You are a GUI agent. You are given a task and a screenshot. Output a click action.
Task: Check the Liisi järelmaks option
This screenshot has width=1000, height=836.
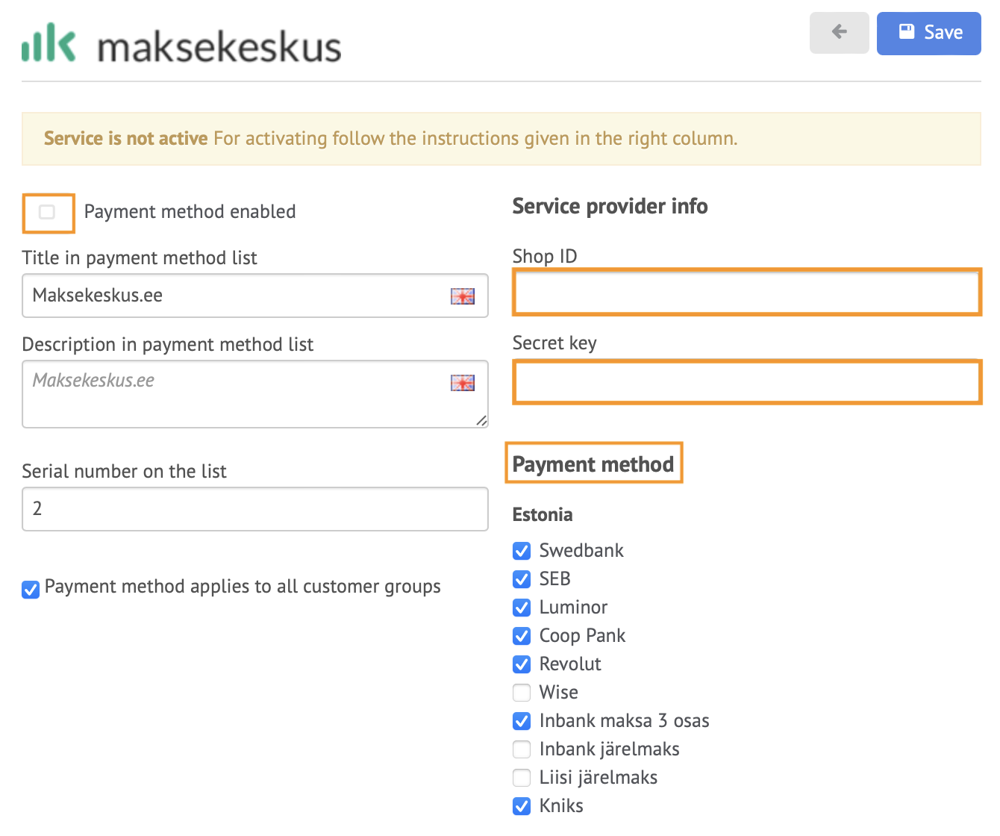point(522,778)
